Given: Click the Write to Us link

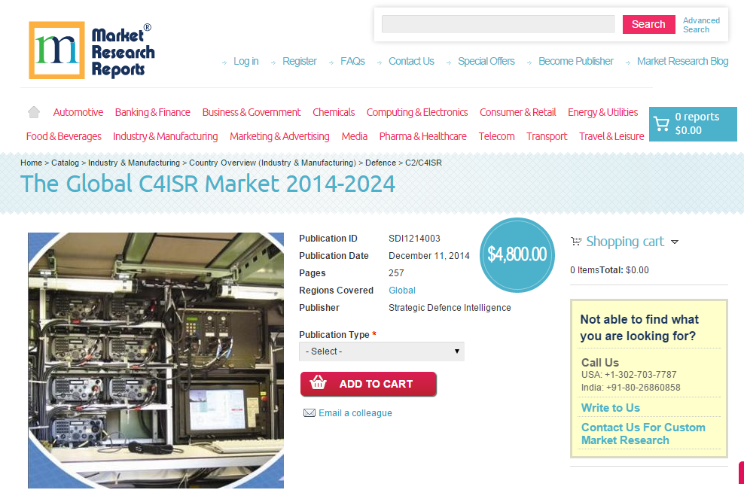Looking at the screenshot, I should (610, 407).
